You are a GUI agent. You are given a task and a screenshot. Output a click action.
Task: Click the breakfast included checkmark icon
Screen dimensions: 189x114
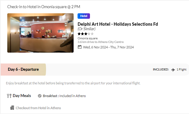(x=40, y=96)
